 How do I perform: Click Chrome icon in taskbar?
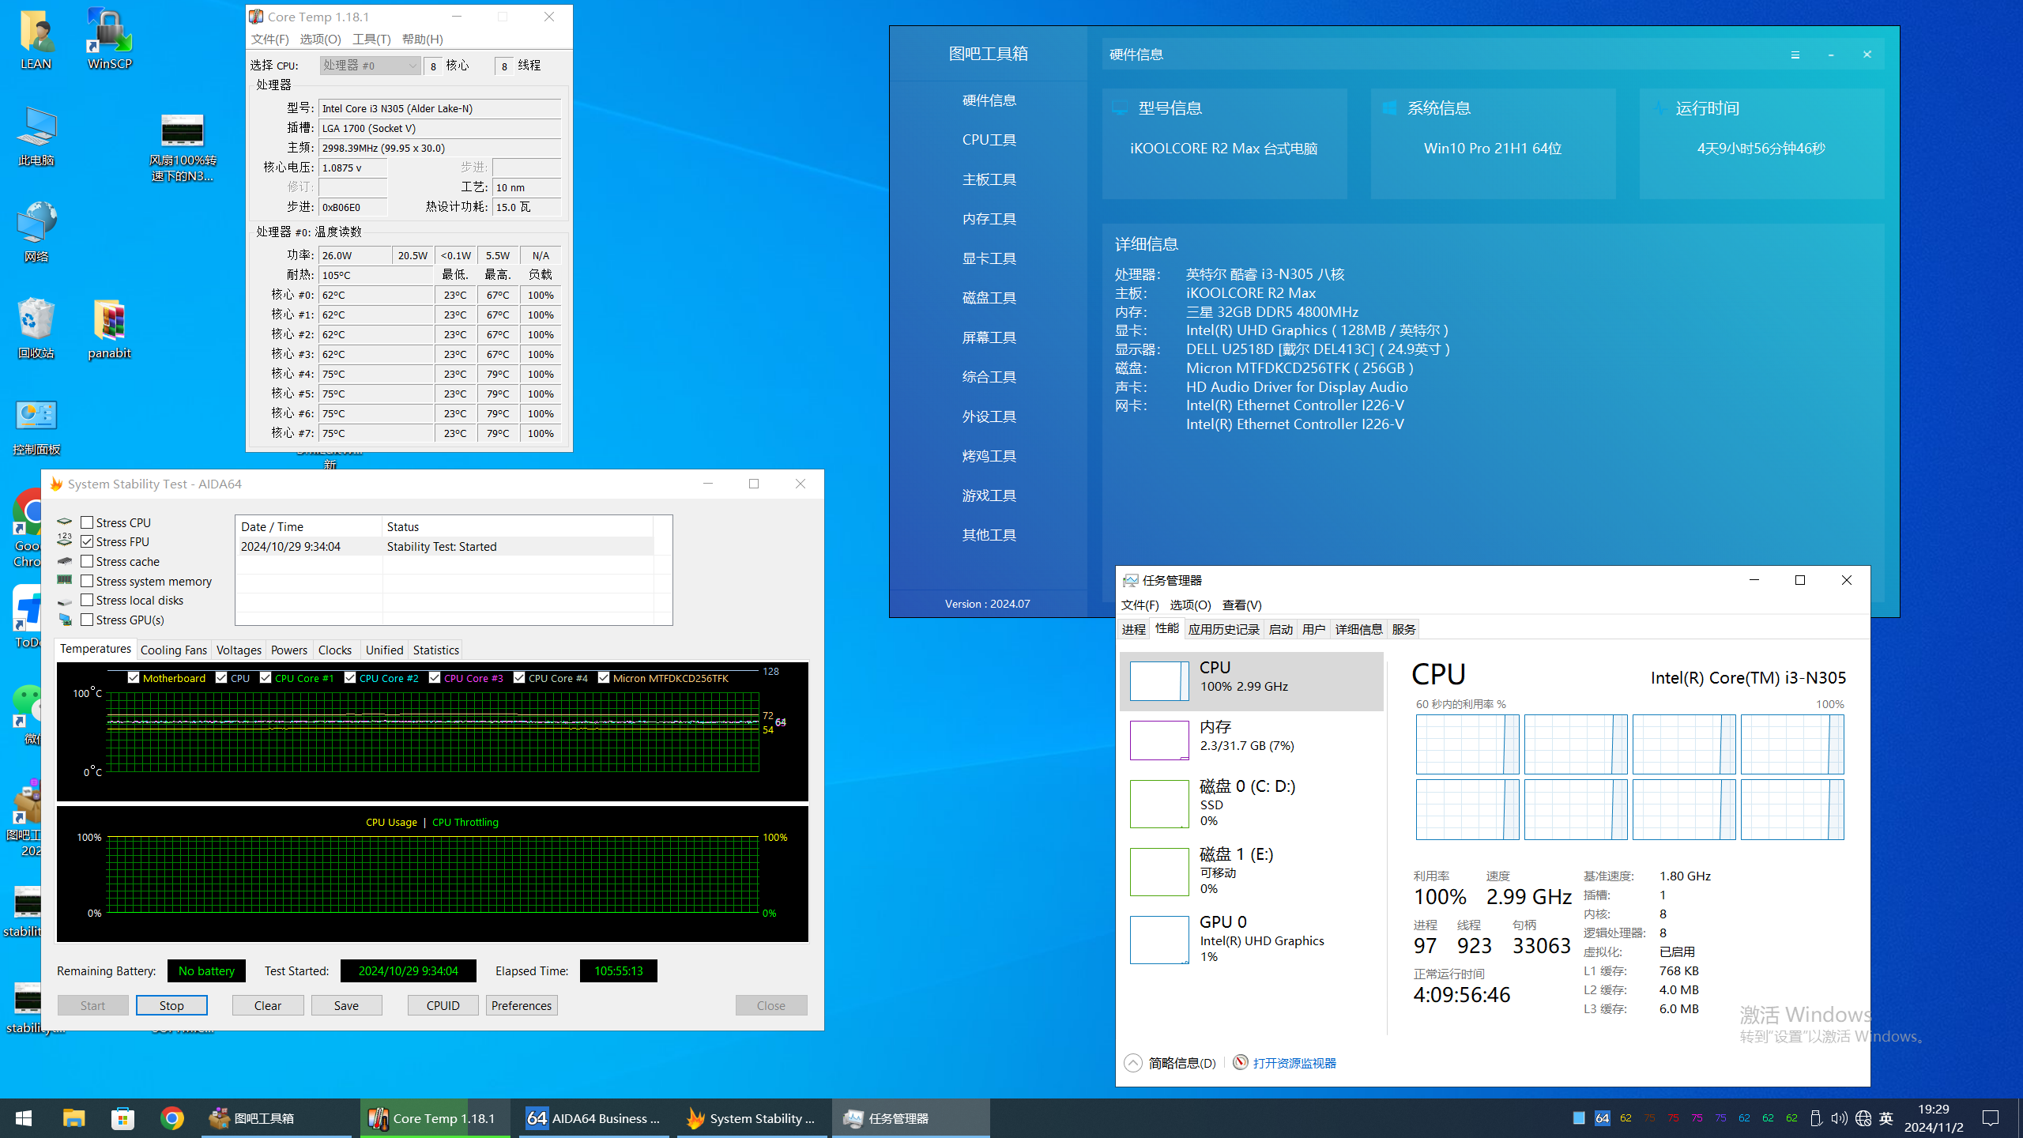click(171, 1118)
